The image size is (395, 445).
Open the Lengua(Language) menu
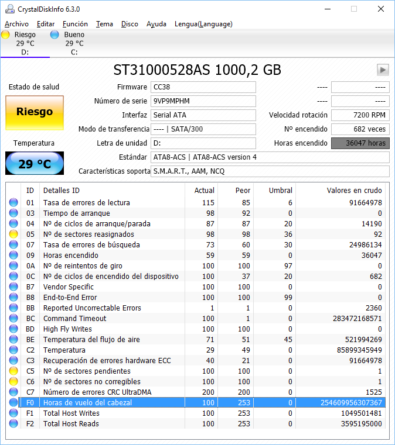coord(203,24)
